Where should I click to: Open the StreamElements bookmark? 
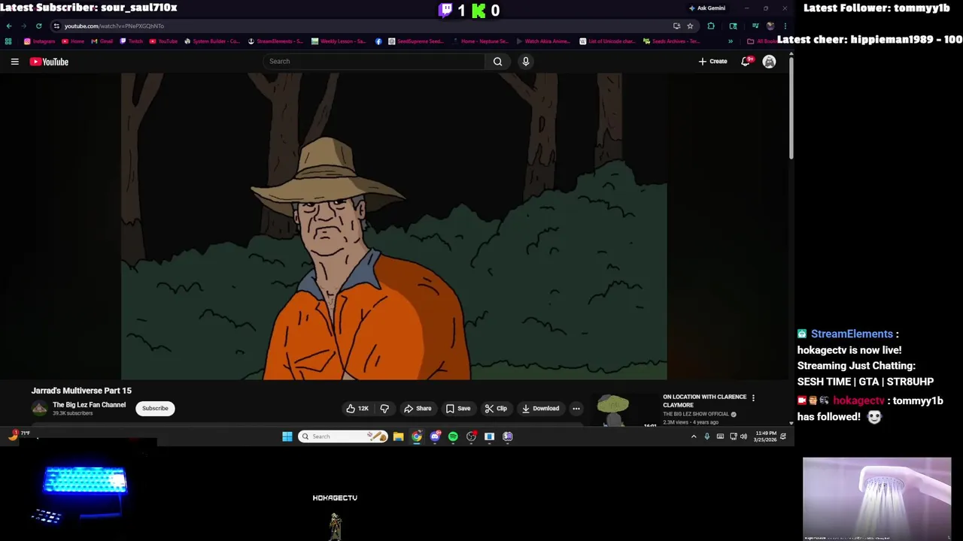click(x=276, y=41)
